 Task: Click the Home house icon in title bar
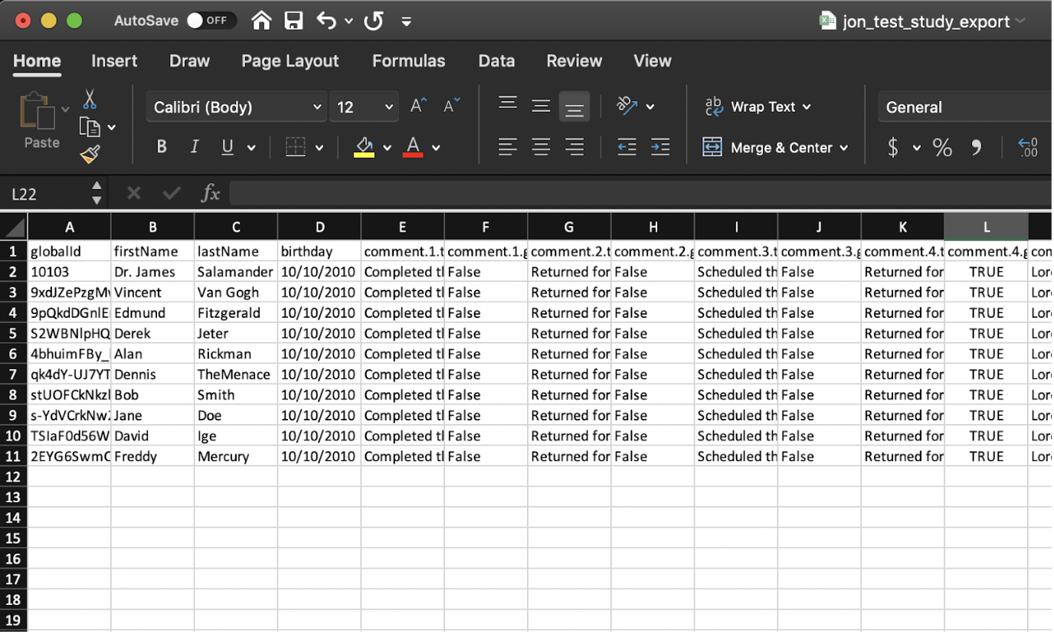pyautogui.click(x=261, y=21)
